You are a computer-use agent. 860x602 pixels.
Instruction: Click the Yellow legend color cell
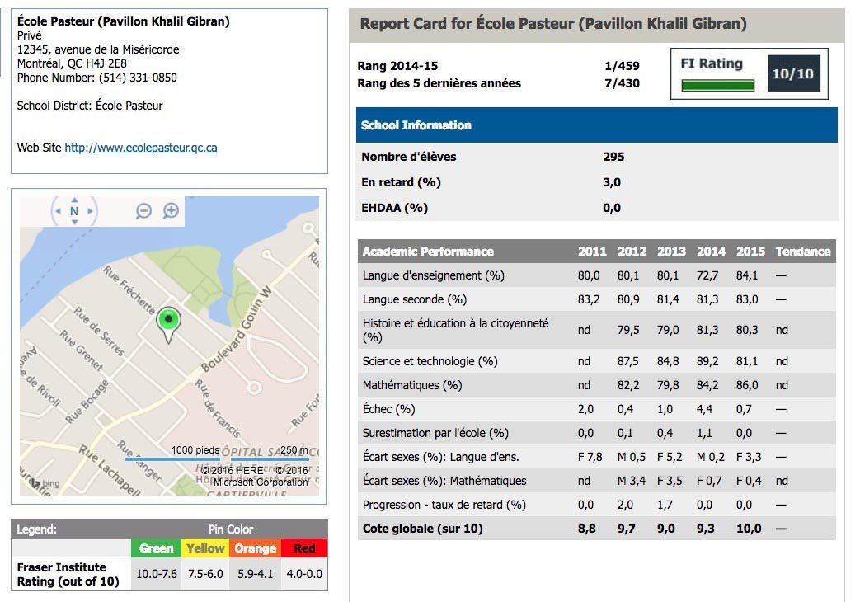(205, 548)
